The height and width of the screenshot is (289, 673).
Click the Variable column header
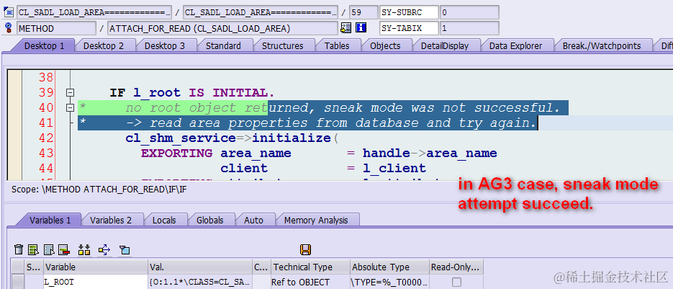[x=96, y=267]
